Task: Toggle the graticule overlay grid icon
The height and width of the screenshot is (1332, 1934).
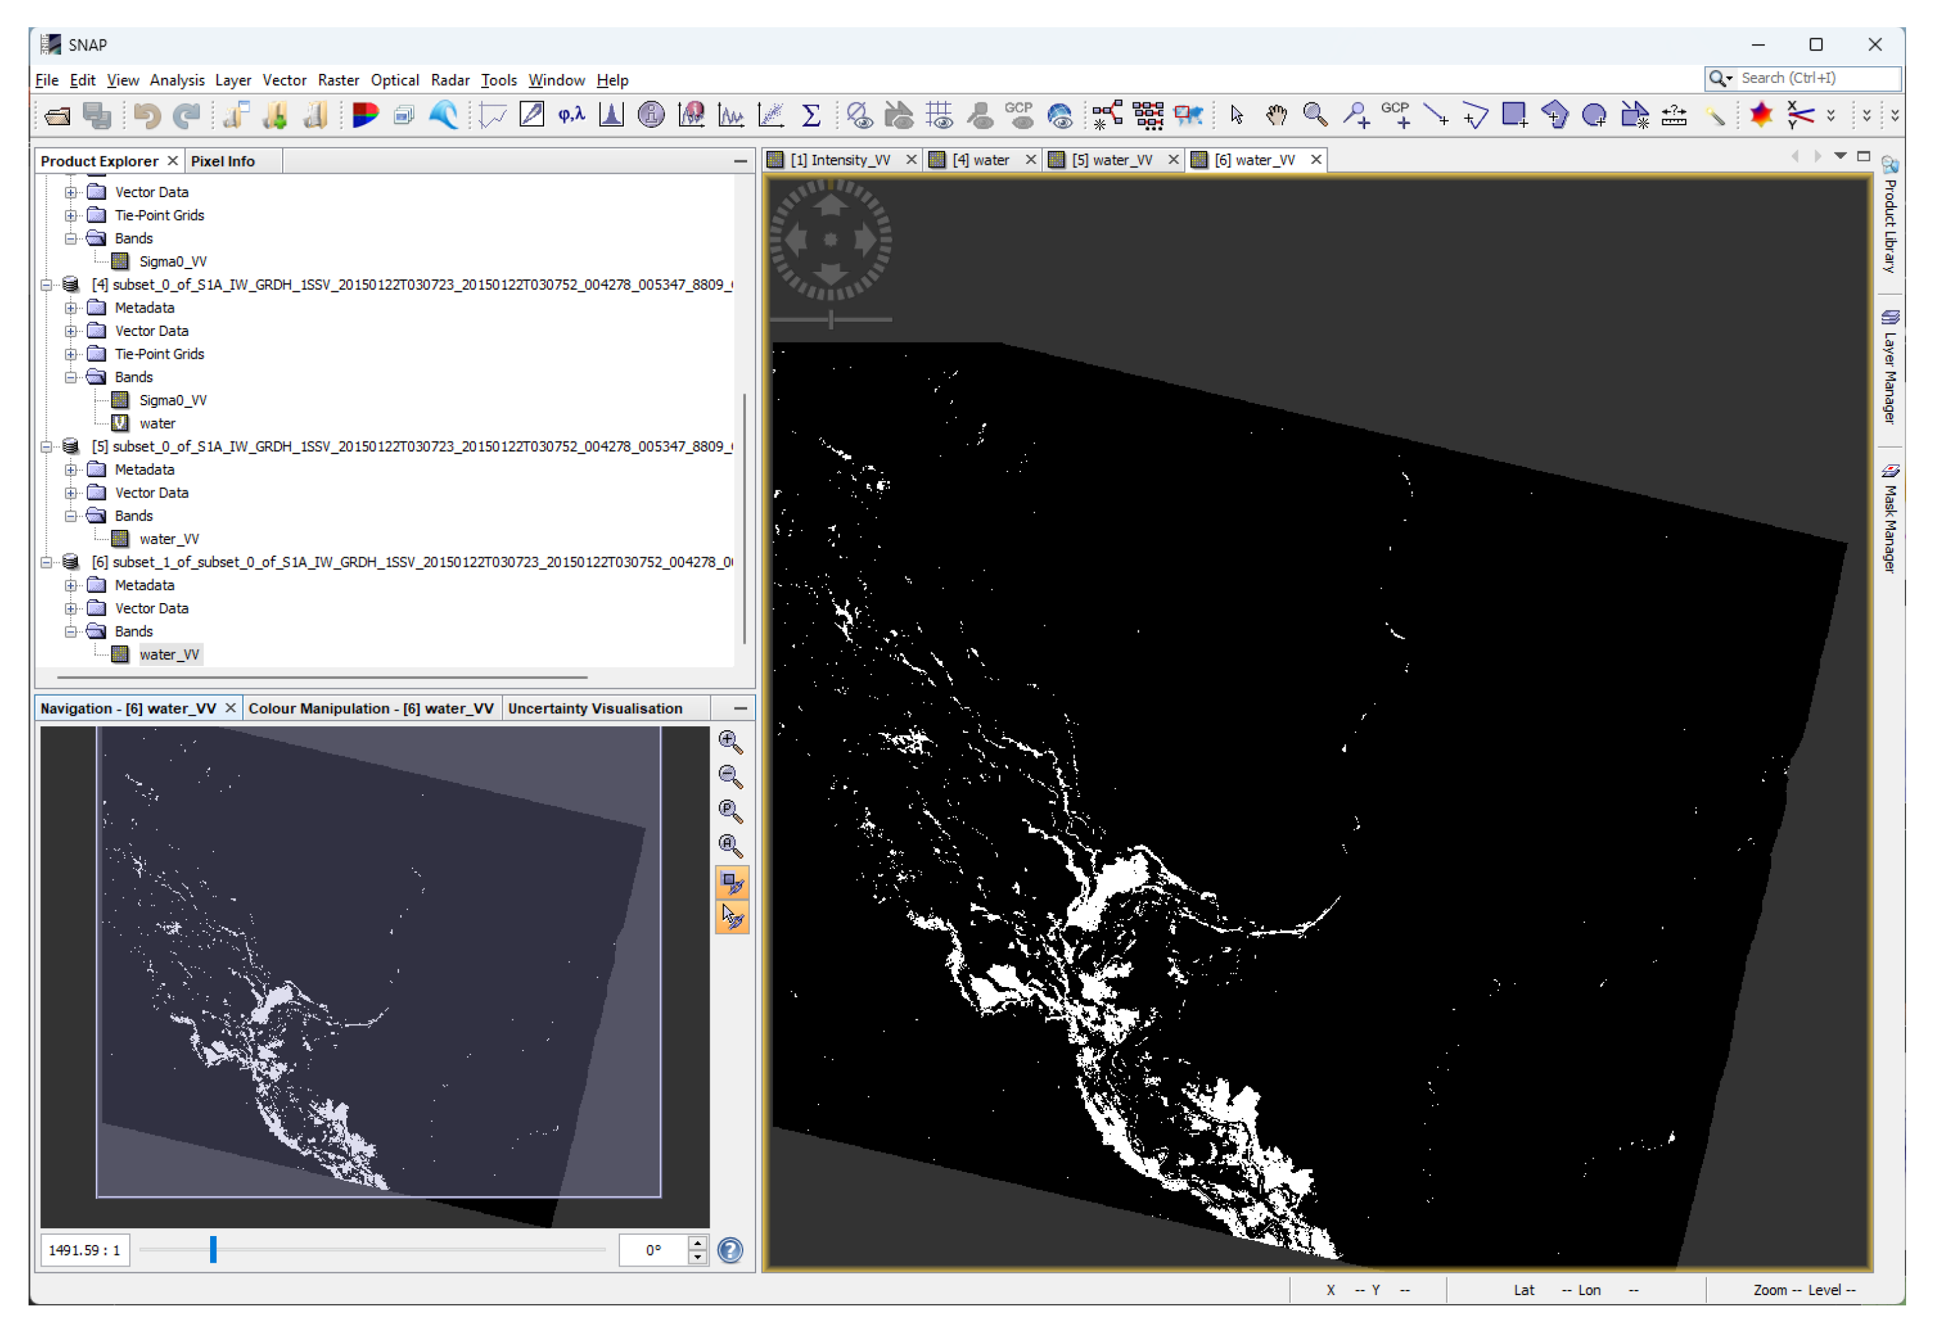Action: (939, 115)
